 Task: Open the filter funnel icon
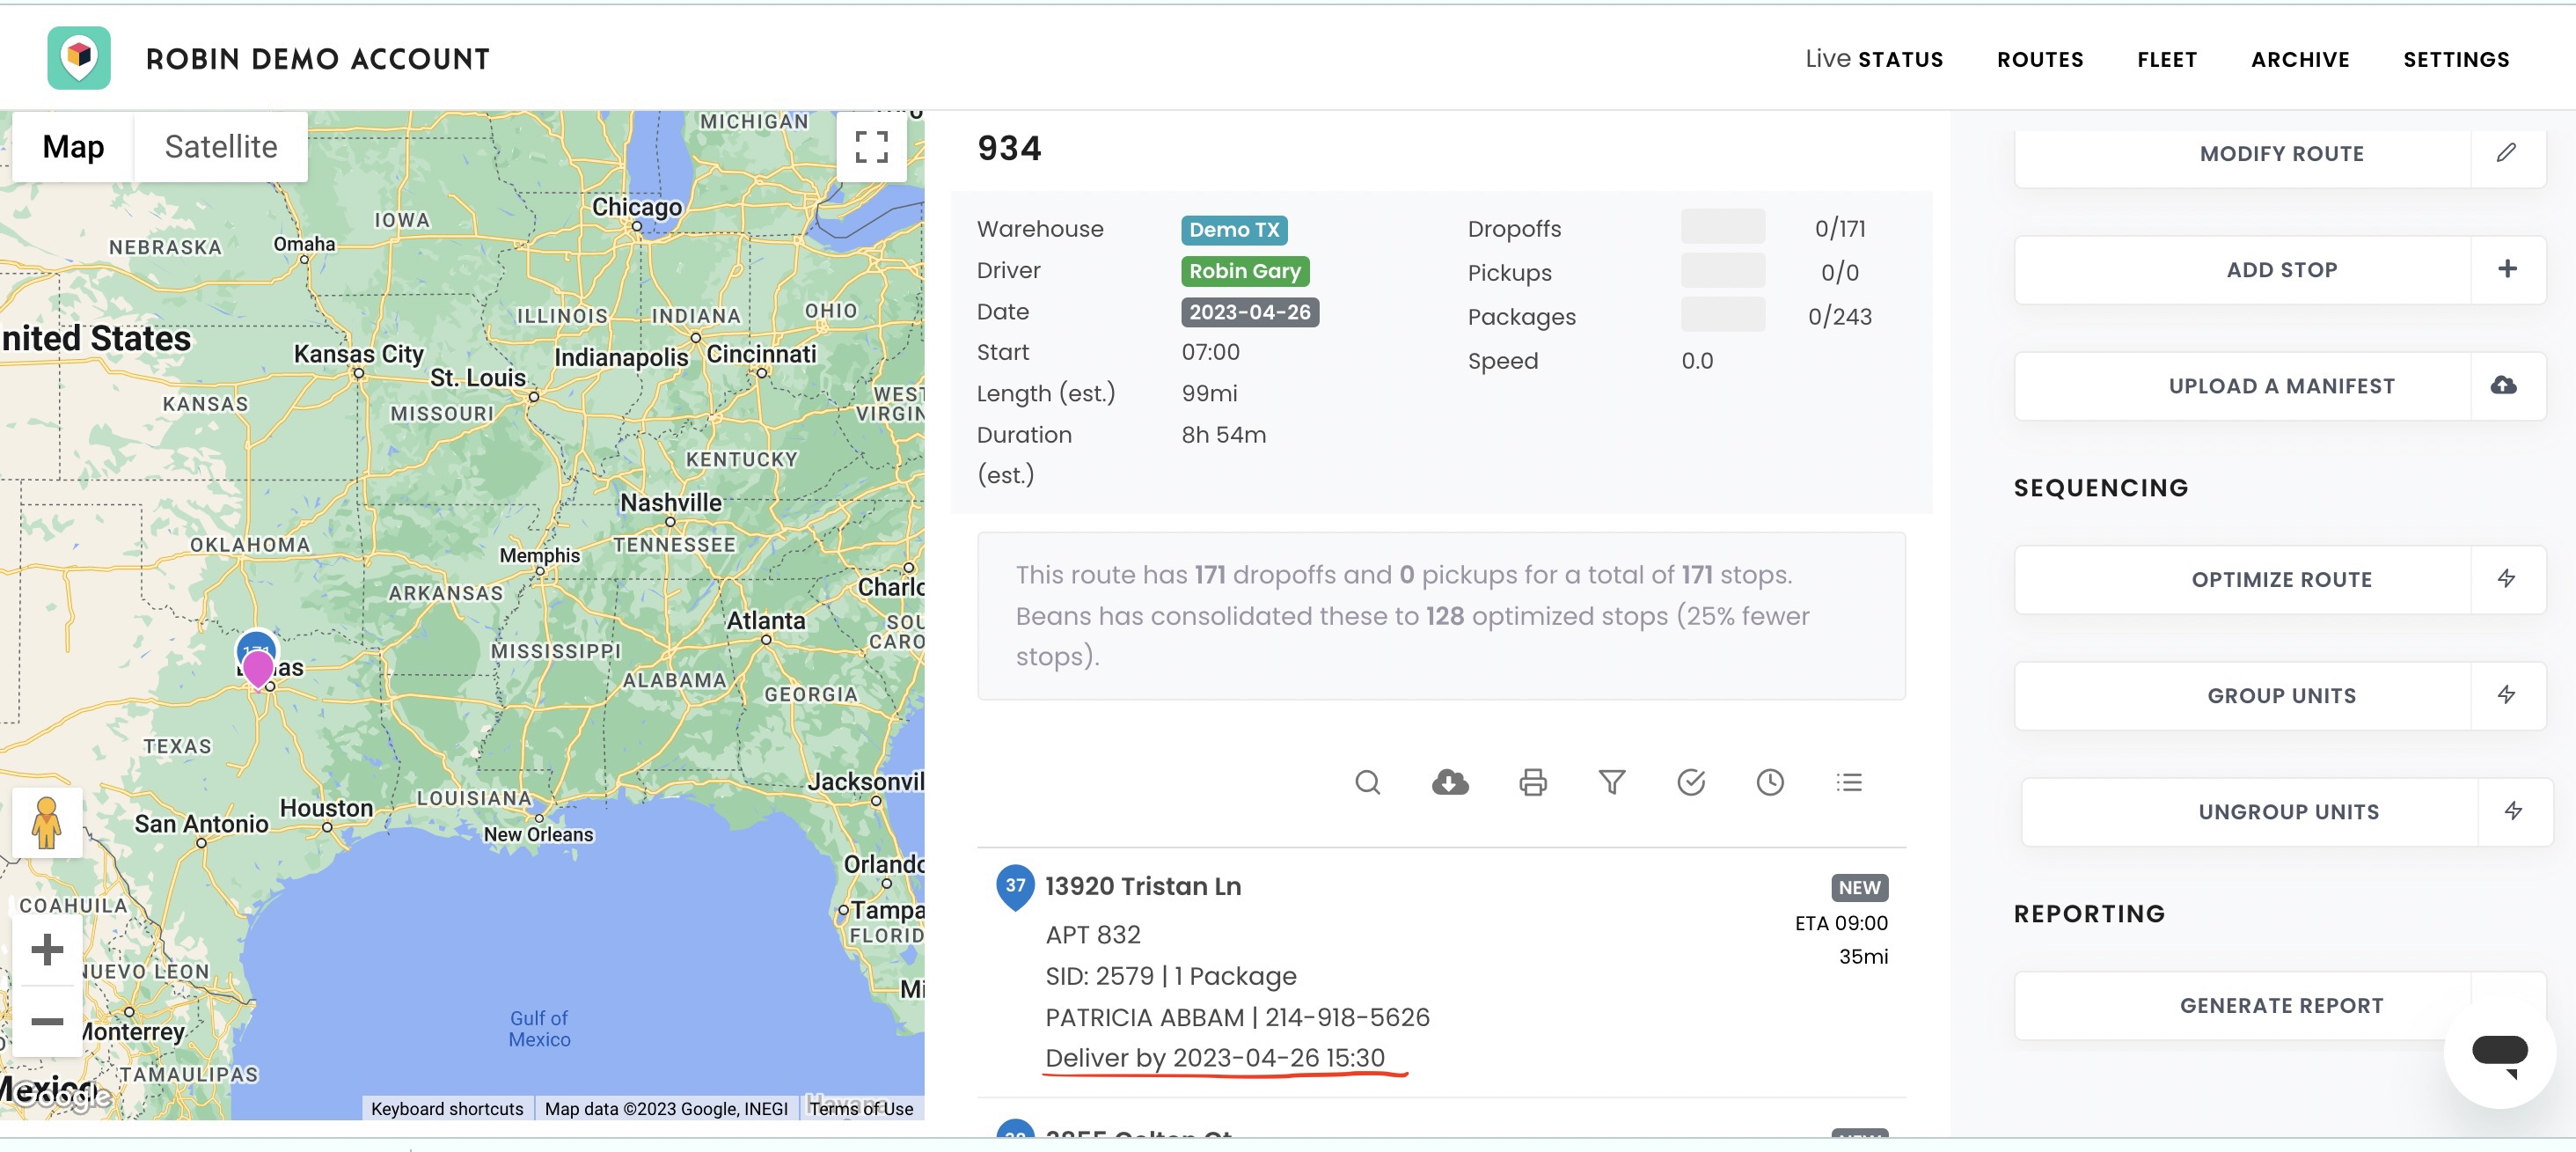[x=1611, y=782]
